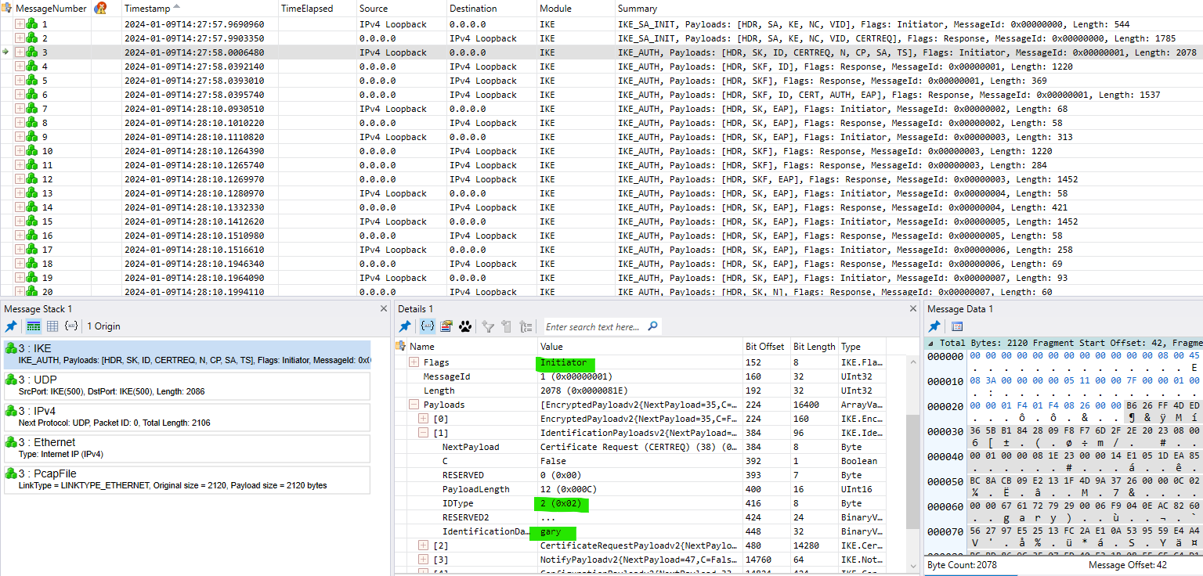Select the 3 : IKE layer in Message Stack
The width and height of the screenshot is (1203, 576).
pos(186,354)
